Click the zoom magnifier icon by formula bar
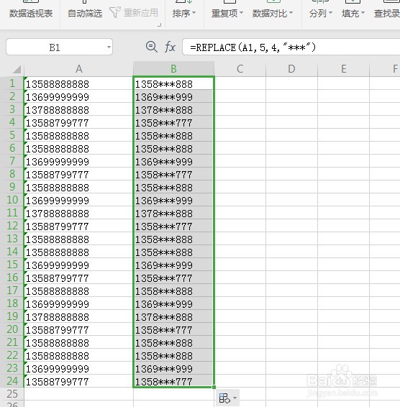The height and width of the screenshot is (407, 400). (x=151, y=47)
